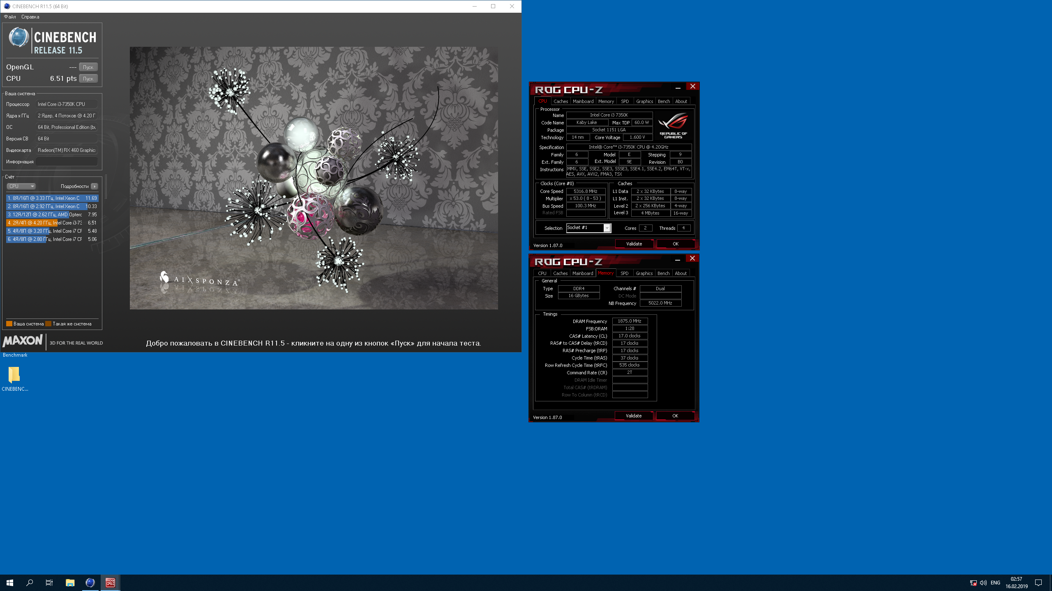Screen dimensions: 1052x591
Task: Click the DRAM Frequency 1875.0 MHz value
Action: (x=630, y=321)
